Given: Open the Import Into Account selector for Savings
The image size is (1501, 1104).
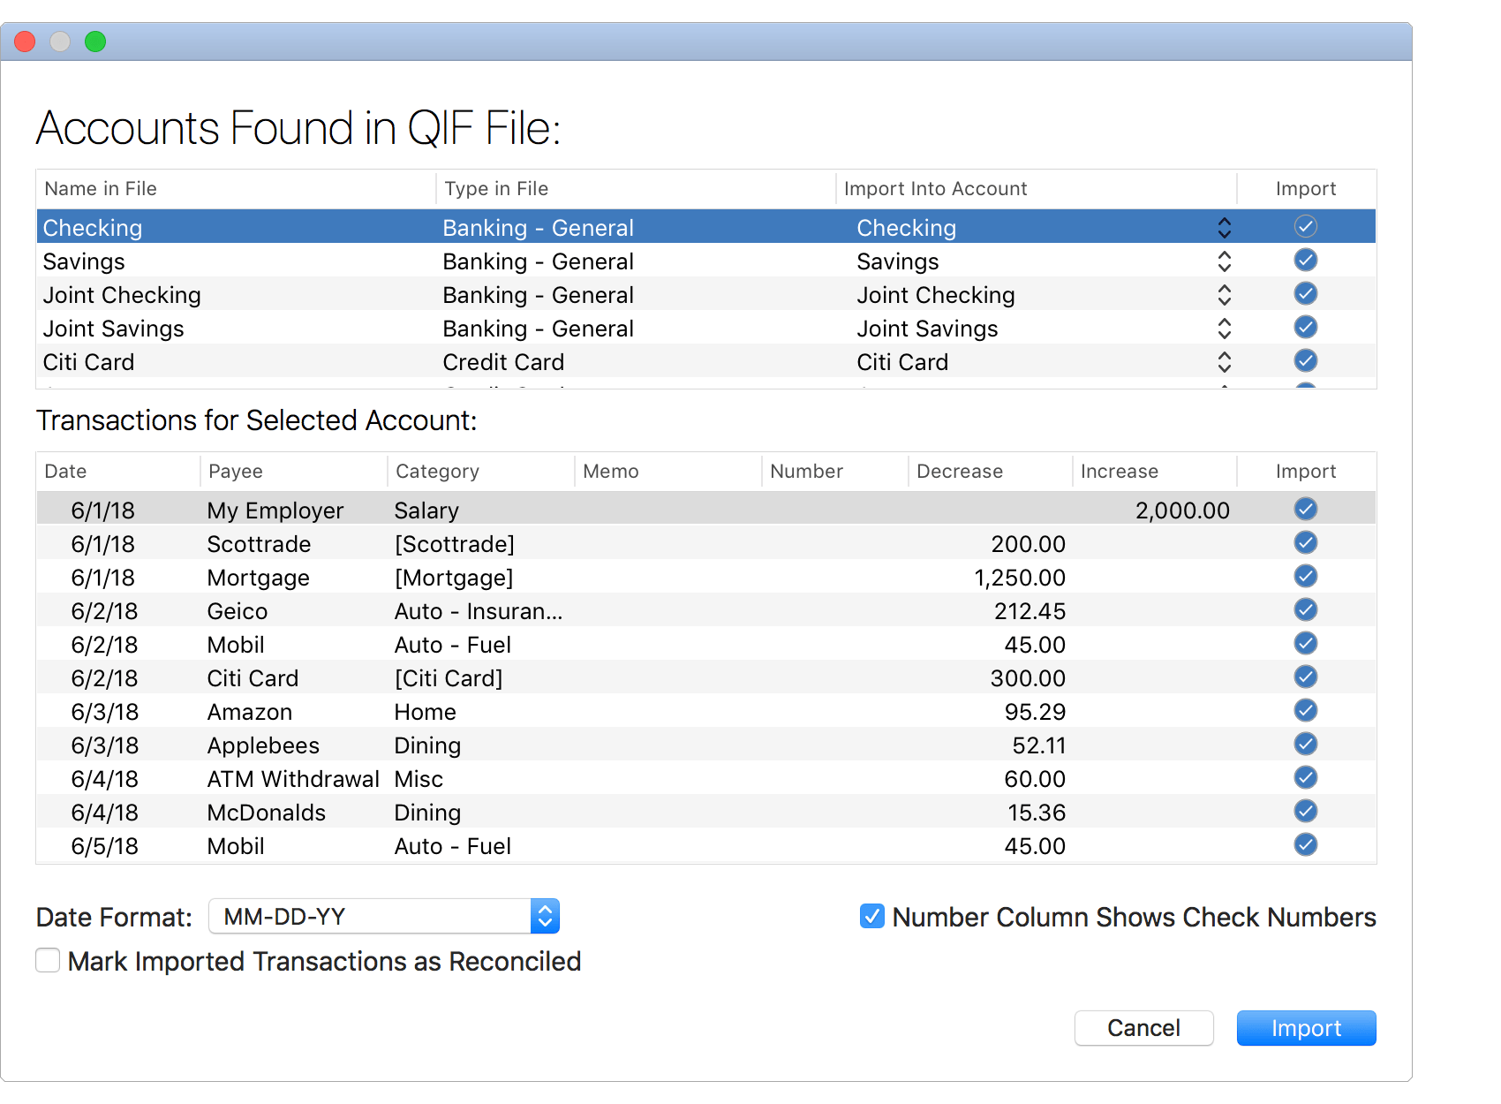Looking at the screenshot, I should click(1225, 261).
